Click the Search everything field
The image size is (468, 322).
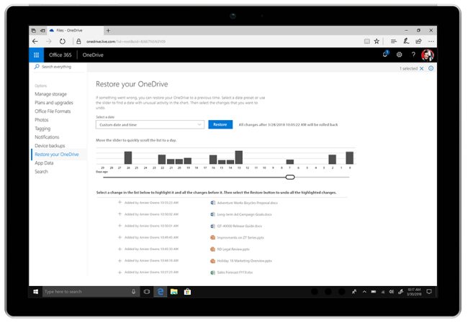click(x=58, y=67)
